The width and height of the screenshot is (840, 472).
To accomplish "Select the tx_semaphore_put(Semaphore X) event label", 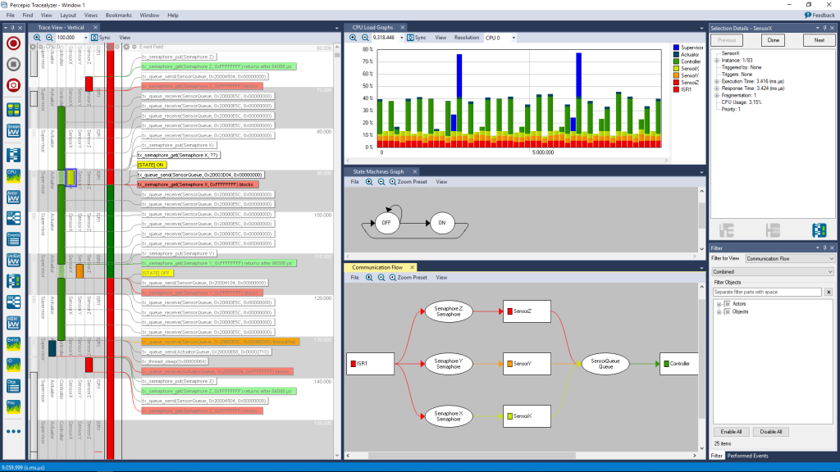I will [178, 145].
